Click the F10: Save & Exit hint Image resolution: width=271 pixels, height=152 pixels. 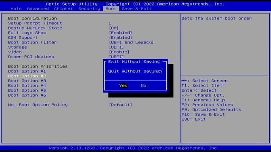click(x=203, y=114)
